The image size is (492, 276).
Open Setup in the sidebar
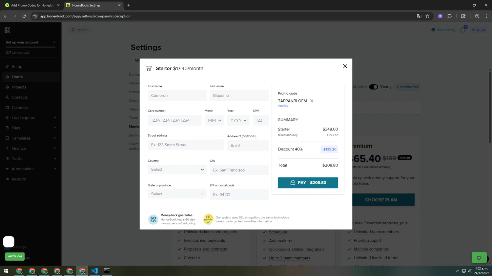[x=31, y=66]
